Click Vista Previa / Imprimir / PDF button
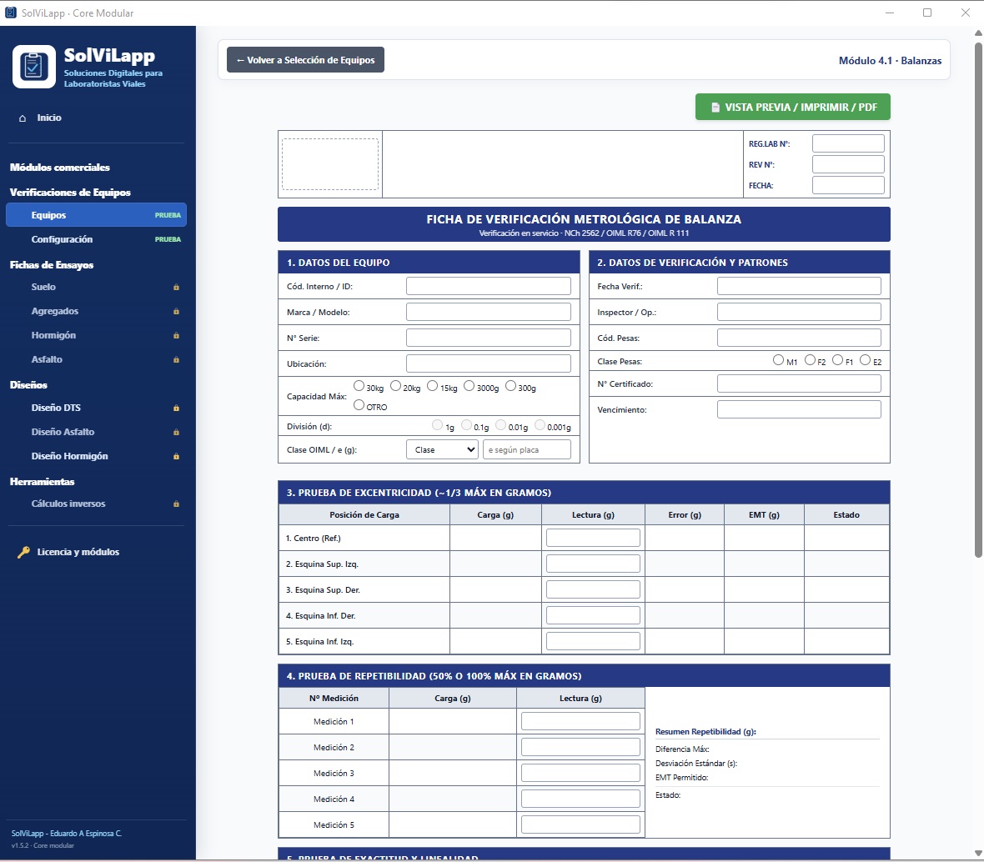Viewport: 984px width, 862px height. 792,108
